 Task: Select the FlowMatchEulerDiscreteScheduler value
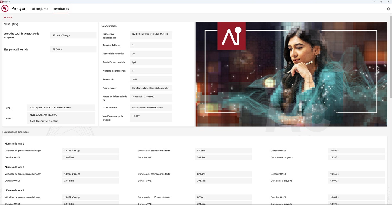point(150,88)
